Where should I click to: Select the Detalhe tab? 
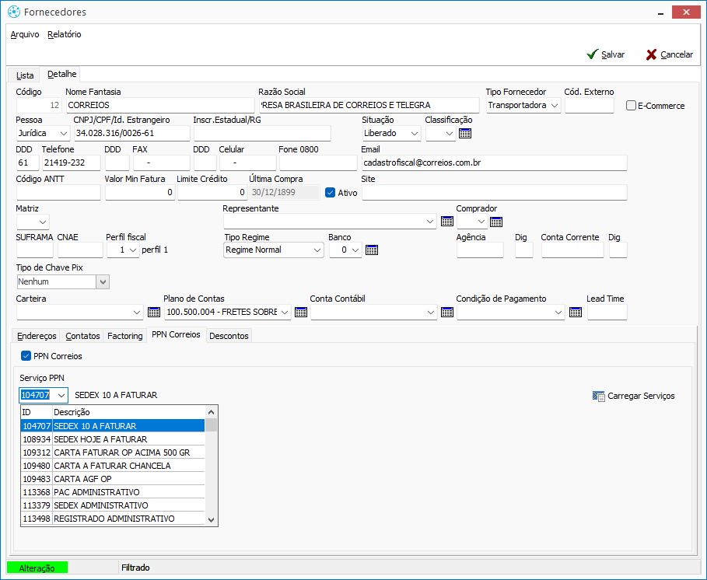pyautogui.click(x=61, y=74)
